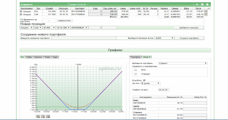Open the 'Выберите портфель' Стренгл dropdown
Image resolution: width=228 pixels, height=120 pixels.
pyautogui.click(x=183, y=63)
